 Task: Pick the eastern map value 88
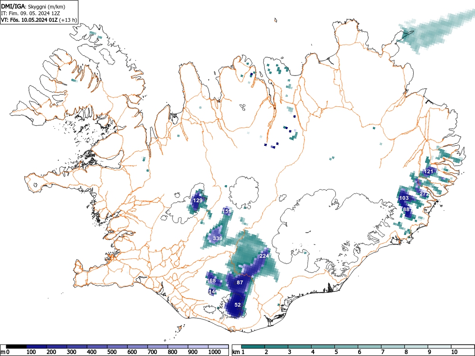pyautogui.click(x=406, y=209)
